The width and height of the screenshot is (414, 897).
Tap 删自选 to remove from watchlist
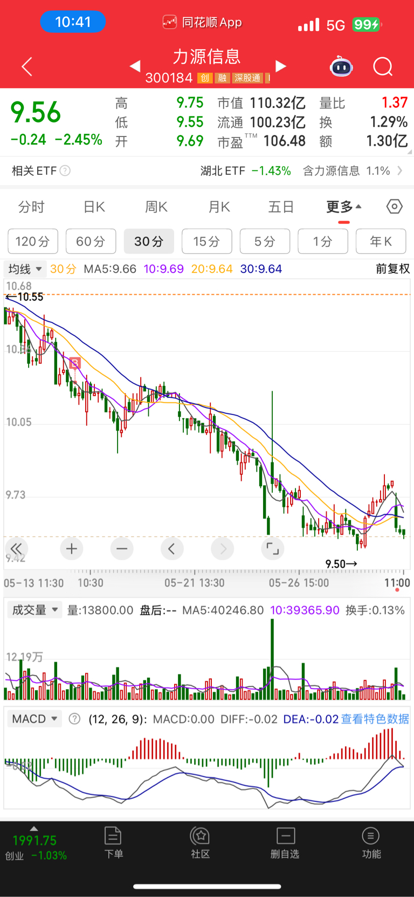285,843
